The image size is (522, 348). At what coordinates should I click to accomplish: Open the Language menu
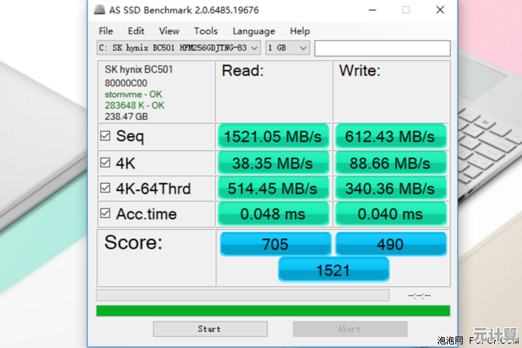click(x=253, y=31)
